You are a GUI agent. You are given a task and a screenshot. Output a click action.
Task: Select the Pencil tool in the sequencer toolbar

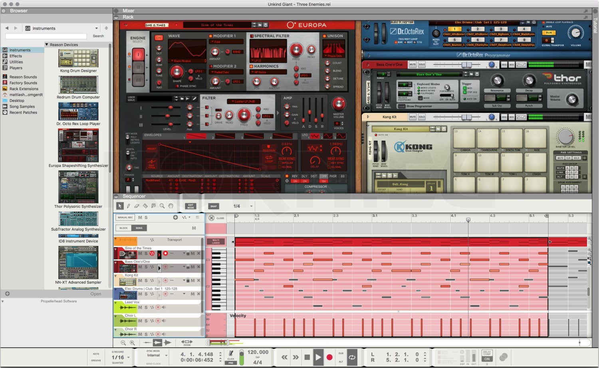(128, 206)
